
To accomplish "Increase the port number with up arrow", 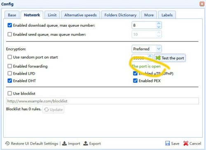I will coord(150,56).
